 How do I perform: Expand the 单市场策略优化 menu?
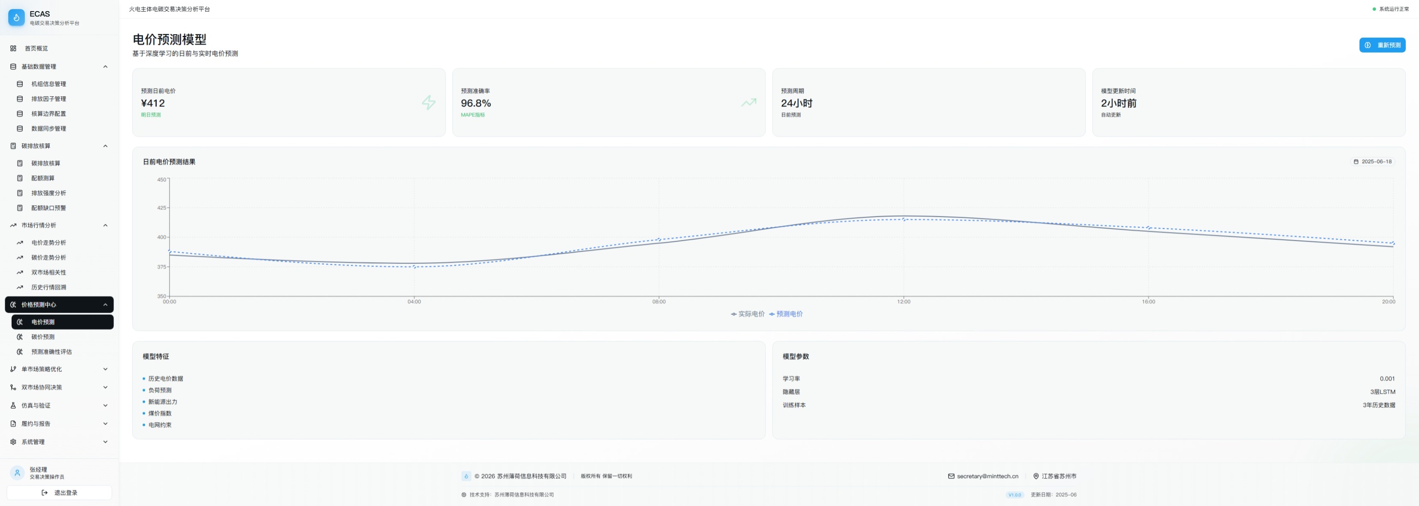coord(105,369)
